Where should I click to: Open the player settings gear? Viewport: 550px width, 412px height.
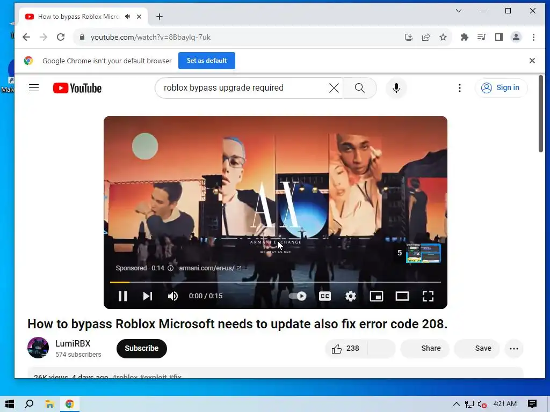pos(350,296)
